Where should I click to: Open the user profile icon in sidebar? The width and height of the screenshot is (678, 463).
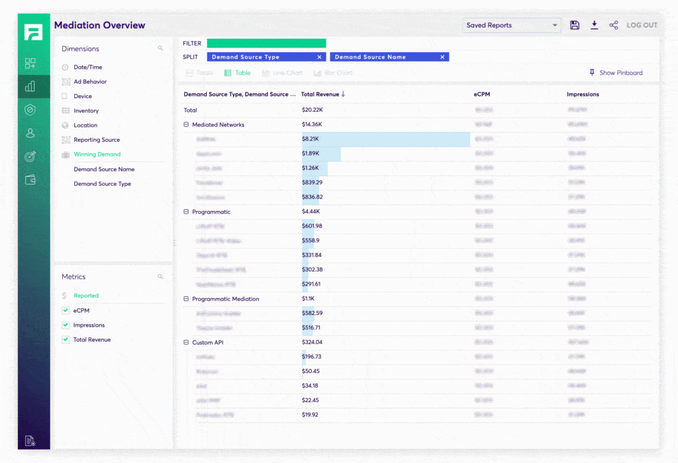30,133
